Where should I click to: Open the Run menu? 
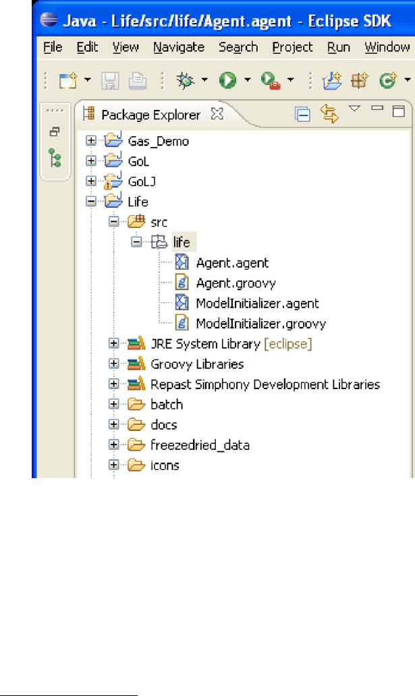coord(339,47)
